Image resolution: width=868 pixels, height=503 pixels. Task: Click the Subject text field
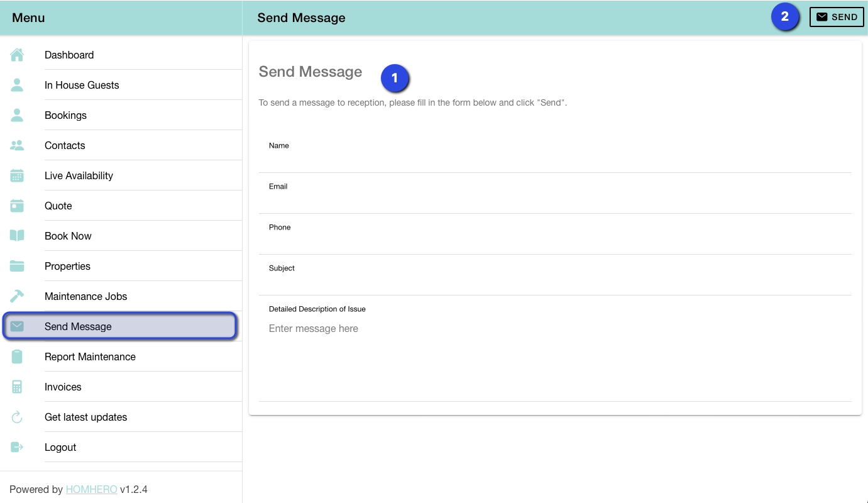554,284
